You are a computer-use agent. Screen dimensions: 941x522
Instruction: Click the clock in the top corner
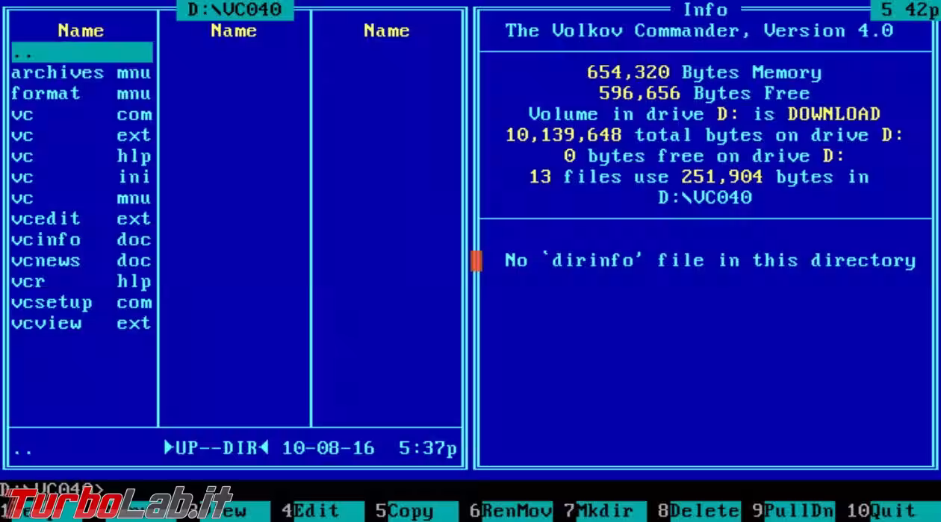pos(906,10)
